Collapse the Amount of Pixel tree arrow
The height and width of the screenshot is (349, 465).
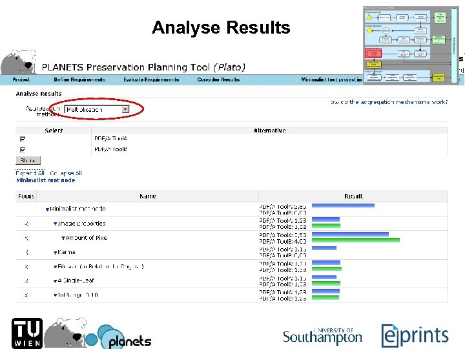63,238
